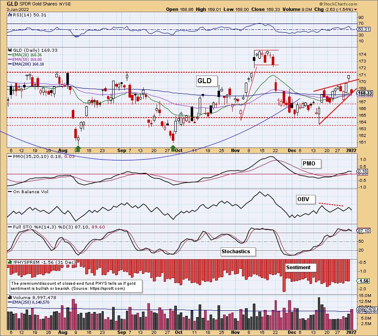This screenshot has height=336, width=378.
Task: Click the Stochastics annotation box
Action: pos(238,252)
